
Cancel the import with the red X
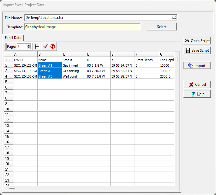[197, 85]
